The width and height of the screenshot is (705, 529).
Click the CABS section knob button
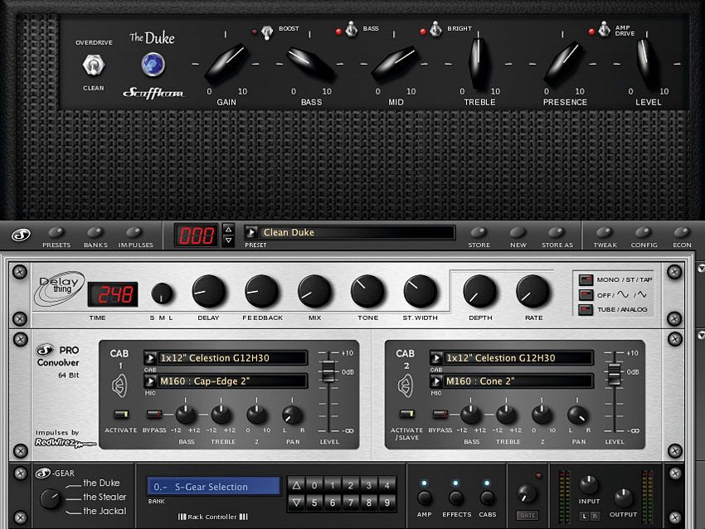pos(487,498)
